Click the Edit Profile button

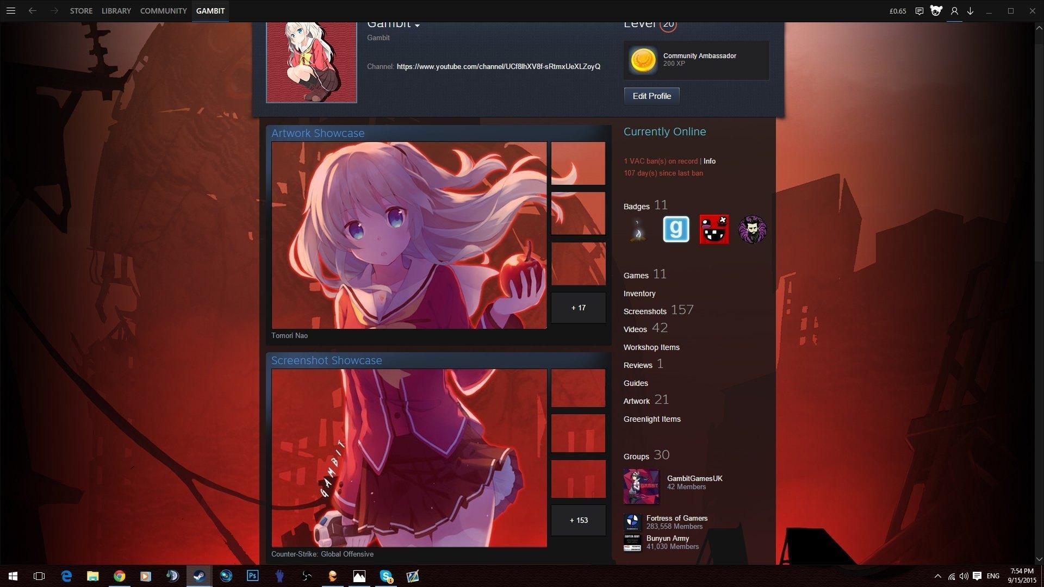[x=651, y=96]
